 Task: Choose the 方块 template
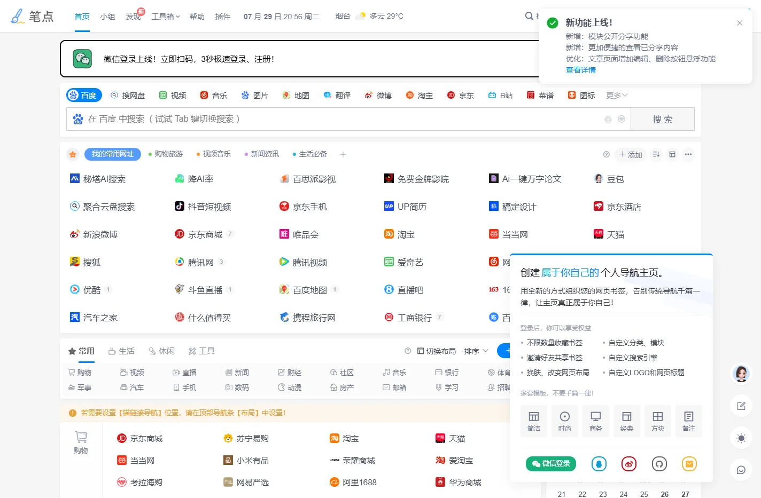click(x=658, y=421)
